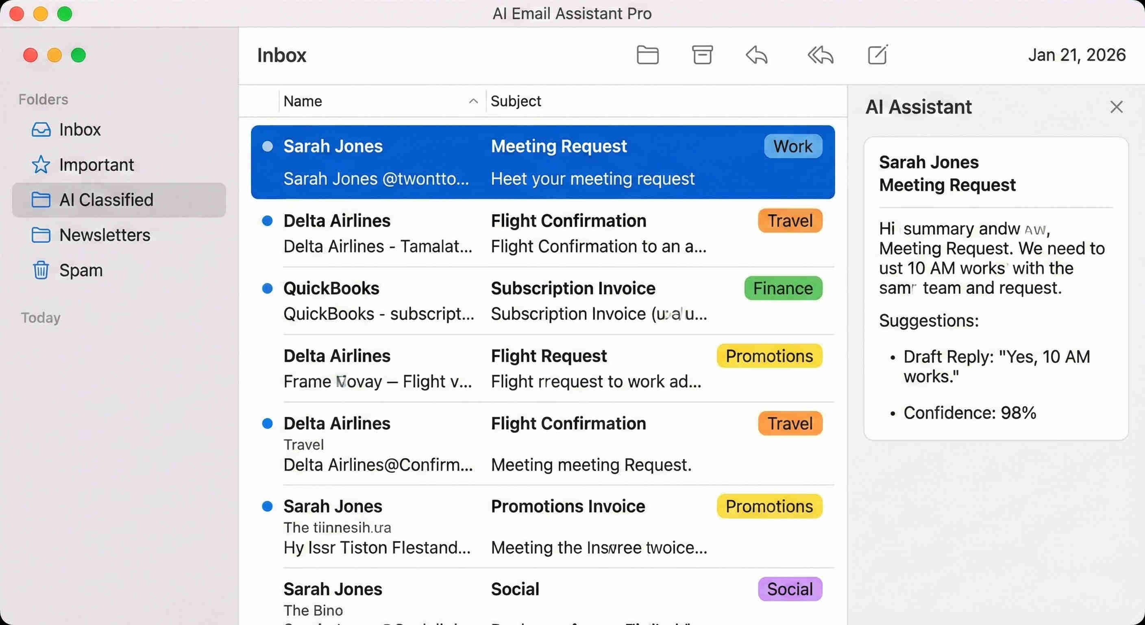Open the move-to-folder toolbar icon
The image size is (1145, 625).
647,55
